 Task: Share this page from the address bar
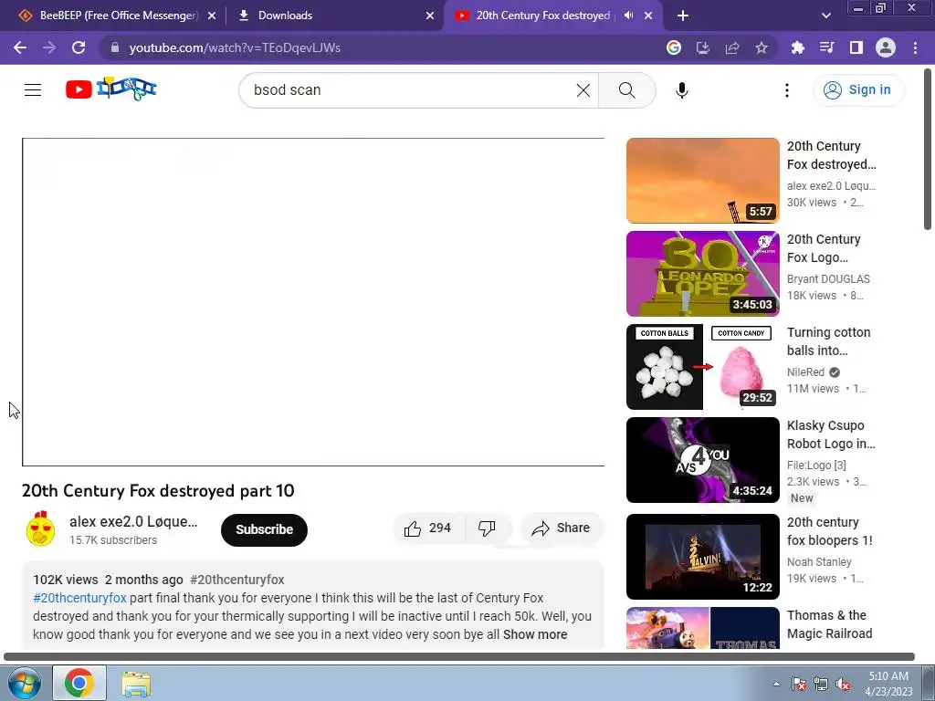pos(732,47)
